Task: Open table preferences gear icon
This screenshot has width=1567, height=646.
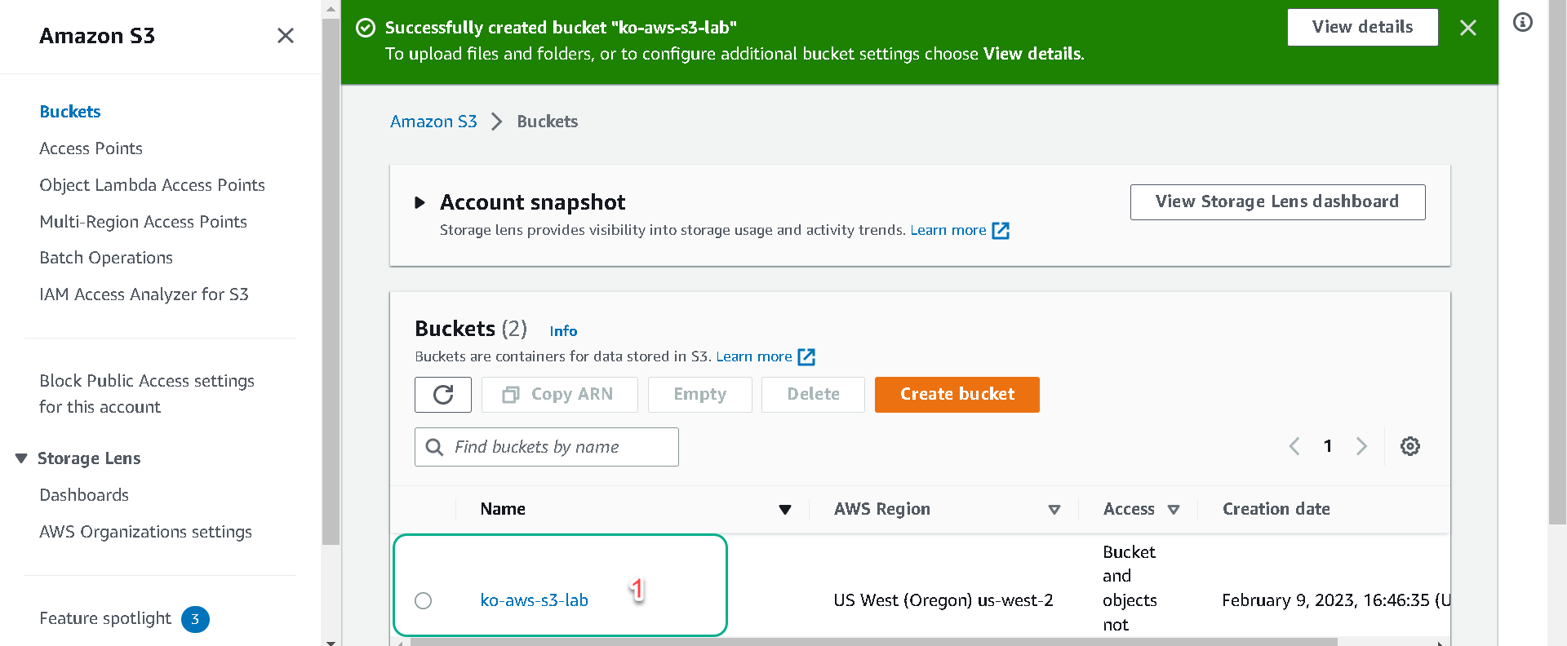Action: pos(1410,446)
